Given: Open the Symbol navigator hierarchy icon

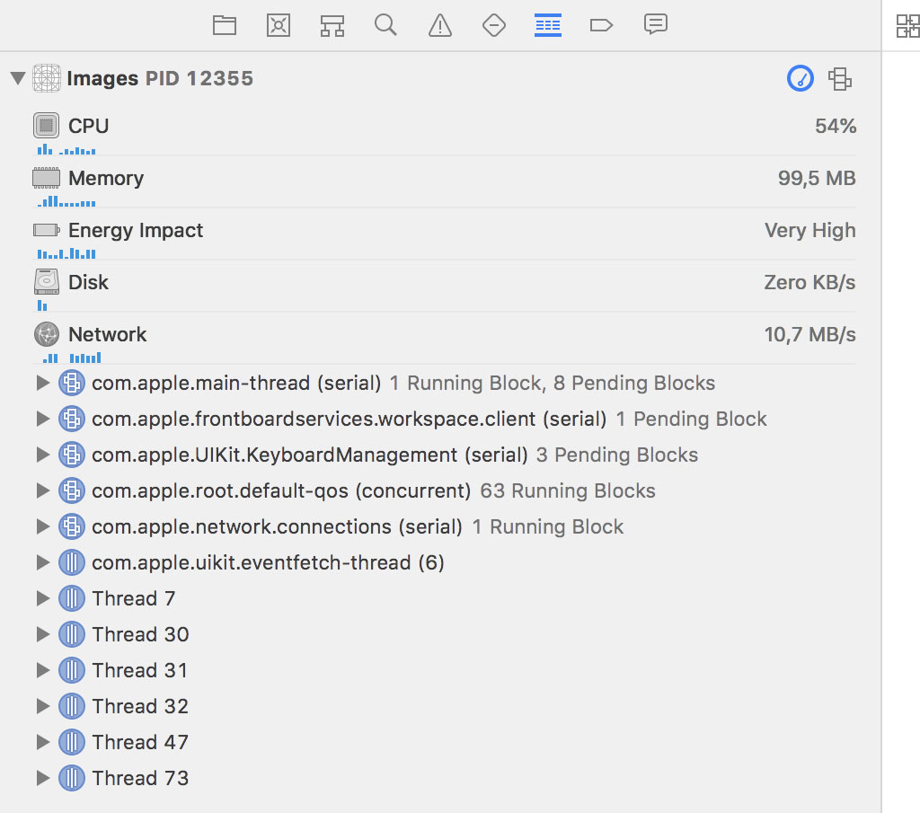Looking at the screenshot, I should [x=332, y=25].
